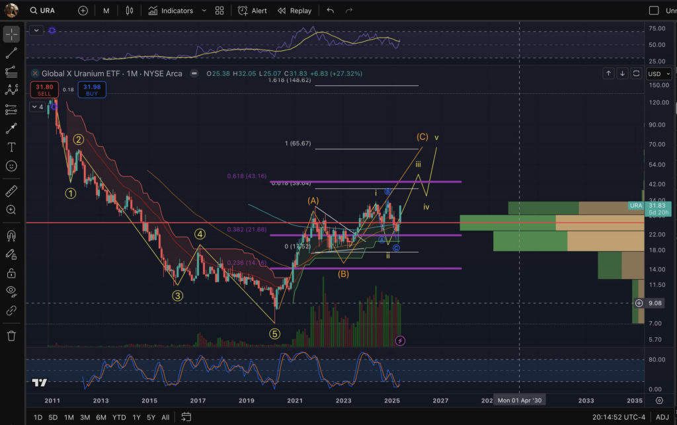Screen dimensions: 677x425
Task: Collapse the top indicator pane chevron
Action: click(x=36, y=30)
